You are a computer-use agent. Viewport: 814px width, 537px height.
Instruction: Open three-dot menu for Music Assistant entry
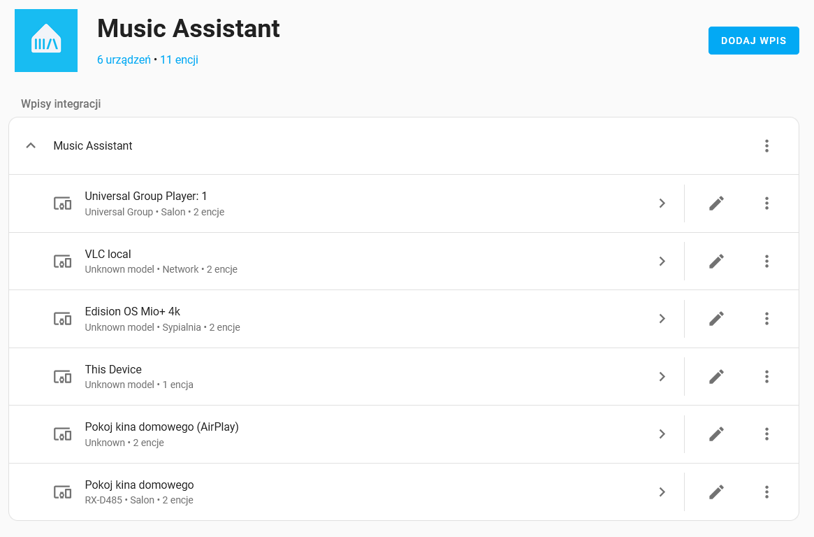click(766, 146)
